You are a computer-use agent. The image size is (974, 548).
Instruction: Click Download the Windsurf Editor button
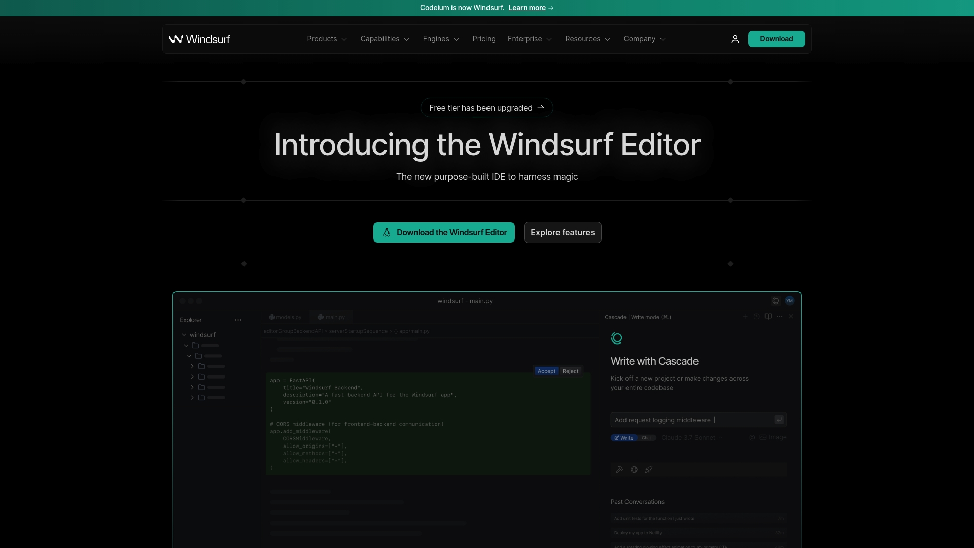tap(444, 233)
